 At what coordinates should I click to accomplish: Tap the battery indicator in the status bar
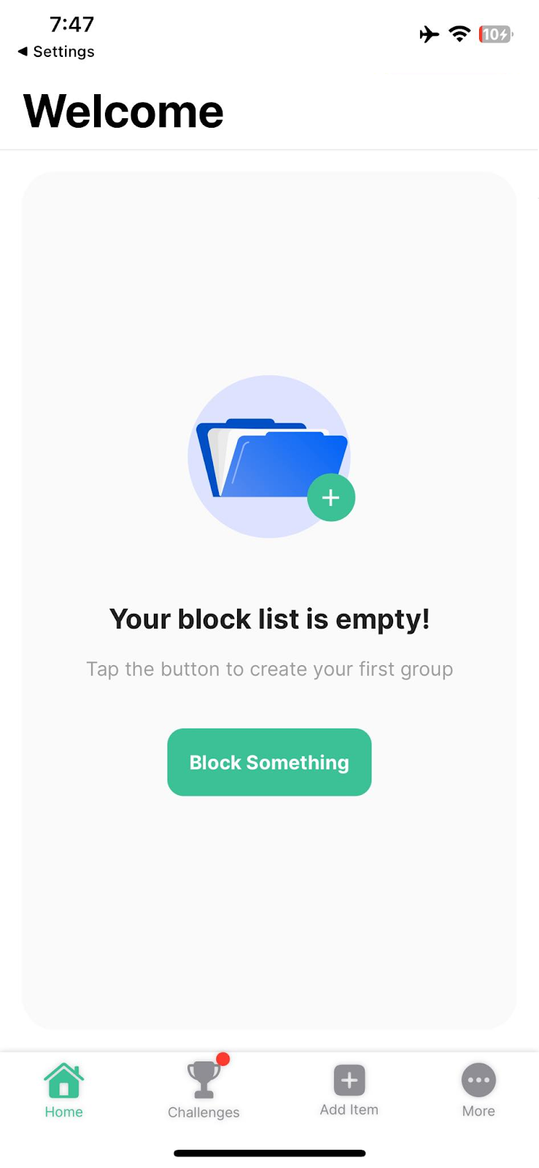point(494,34)
